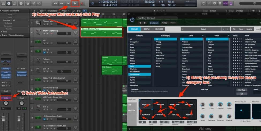Click the Copy button in plugin header

[x=165, y=23]
